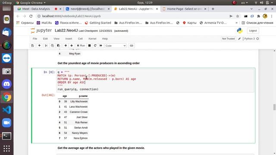Viewport: 276px width, 155px height.
Task: Close the Lab22.Neo4J Jupyter tab
Action: 157,9
